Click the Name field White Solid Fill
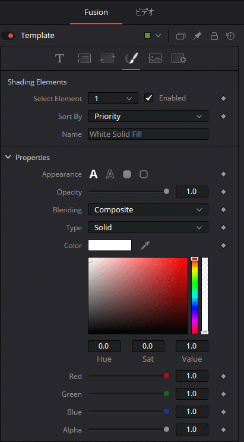 click(x=148, y=134)
